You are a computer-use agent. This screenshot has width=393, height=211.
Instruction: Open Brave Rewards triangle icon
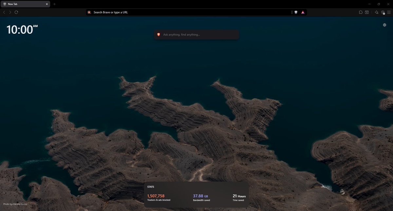point(303,12)
